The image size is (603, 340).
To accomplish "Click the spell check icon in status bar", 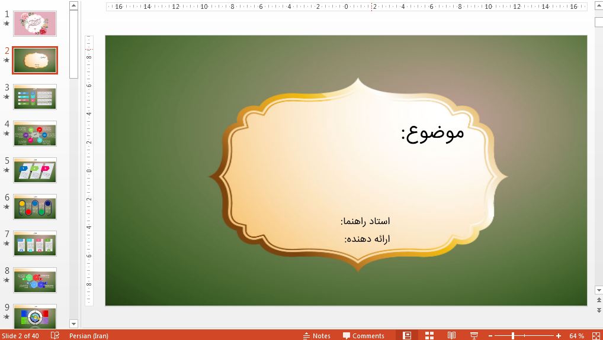I will 55,335.
